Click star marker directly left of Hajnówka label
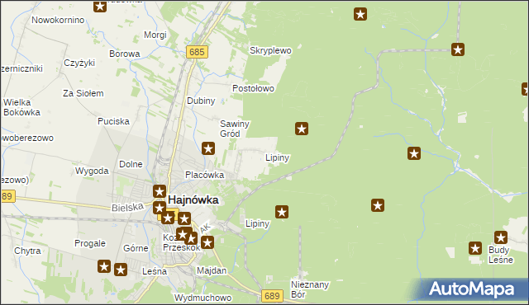529x305 pixels. [x=160, y=191]
